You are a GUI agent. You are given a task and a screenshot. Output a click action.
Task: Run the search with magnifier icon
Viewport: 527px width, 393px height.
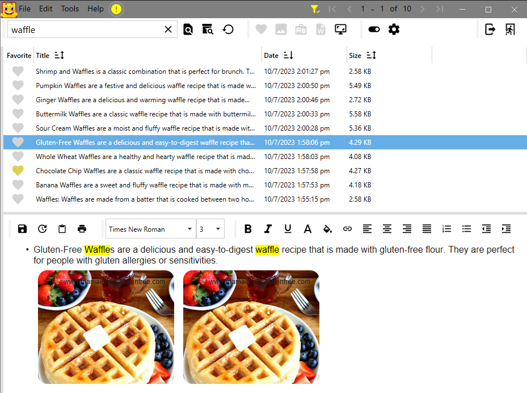(x=188, y=30)
